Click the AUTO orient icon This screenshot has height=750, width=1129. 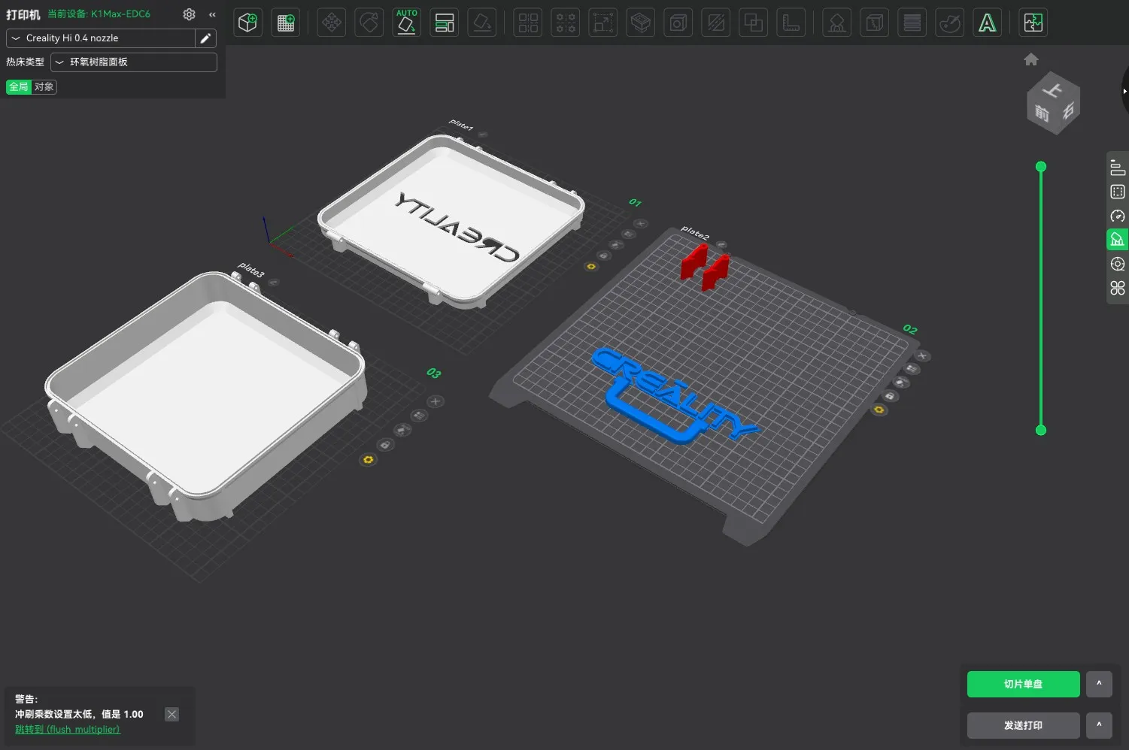(406, 23)
